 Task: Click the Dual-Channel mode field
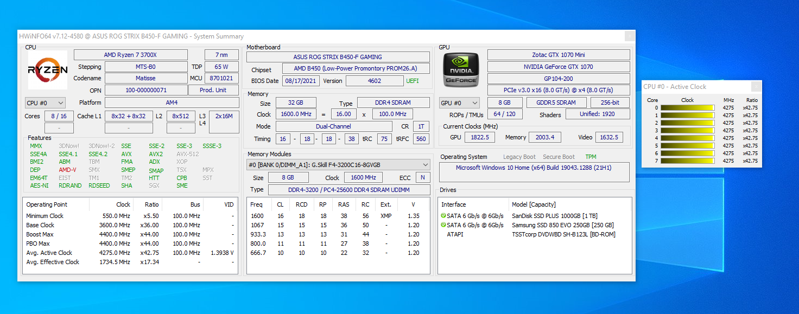pos(334,126)
